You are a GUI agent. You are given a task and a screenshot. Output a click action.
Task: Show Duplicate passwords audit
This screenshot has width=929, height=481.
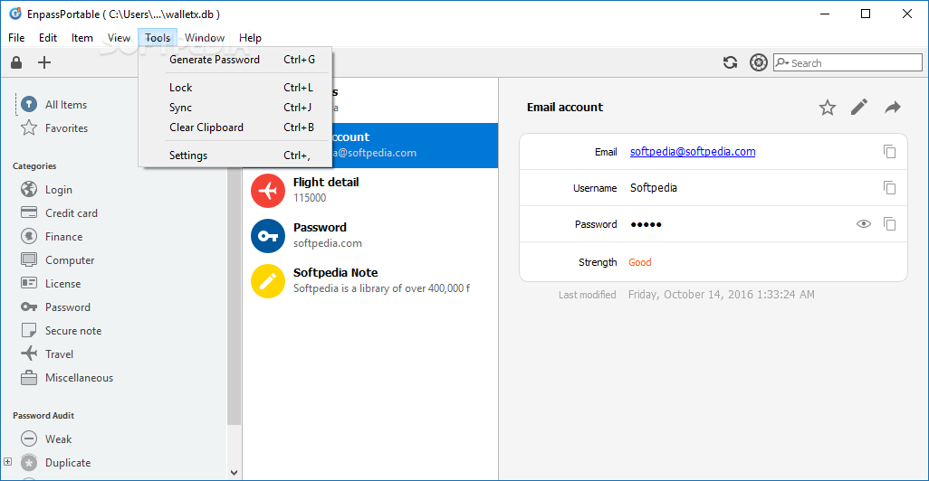tap(56, 463)
